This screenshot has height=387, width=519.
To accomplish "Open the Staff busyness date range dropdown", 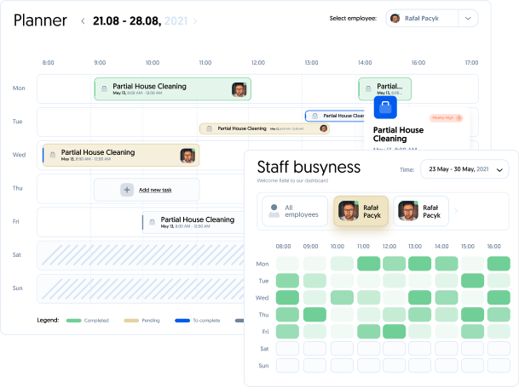I will pyautogui.click(x=464, y=169).
